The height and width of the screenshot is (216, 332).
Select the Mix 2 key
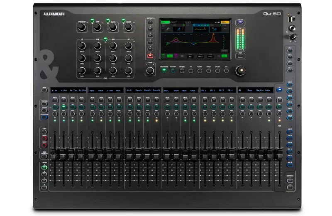290,91
